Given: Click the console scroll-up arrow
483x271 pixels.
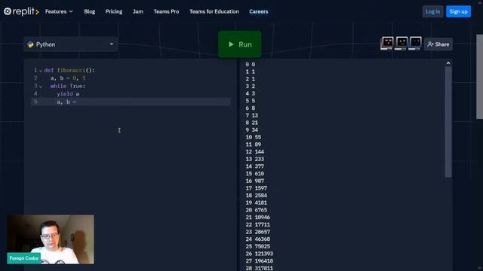Looking at the screenshot, I should (x=448, y=63).
